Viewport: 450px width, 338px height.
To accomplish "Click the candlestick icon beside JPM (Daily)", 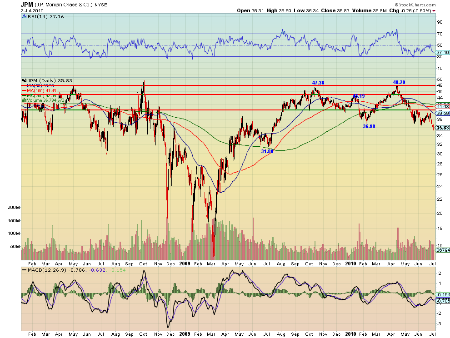I will click(25, 80).
